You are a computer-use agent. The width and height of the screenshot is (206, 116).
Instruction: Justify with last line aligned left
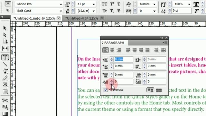128,50
